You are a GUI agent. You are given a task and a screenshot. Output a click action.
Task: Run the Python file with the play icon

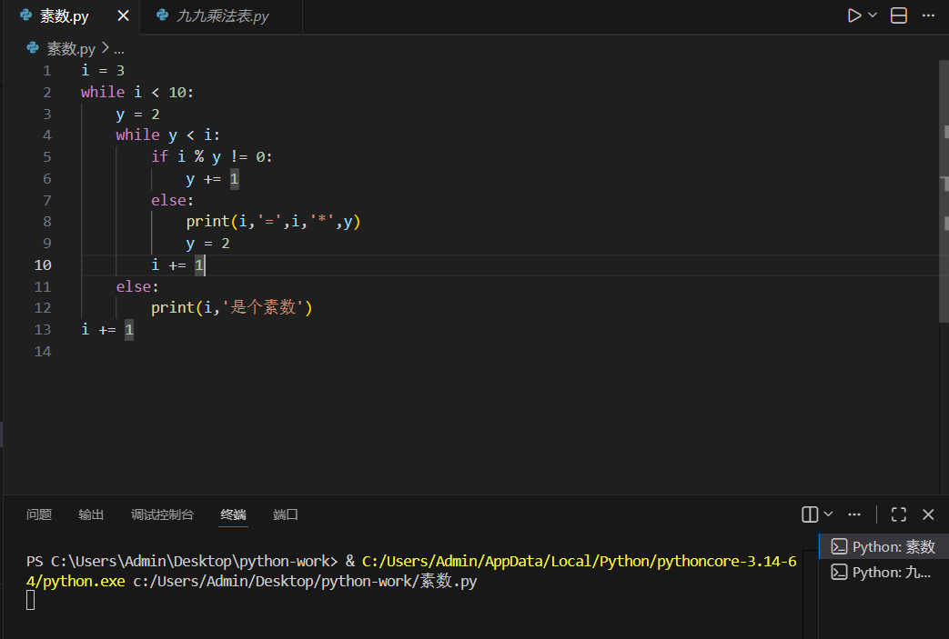(x=854, y=15)
